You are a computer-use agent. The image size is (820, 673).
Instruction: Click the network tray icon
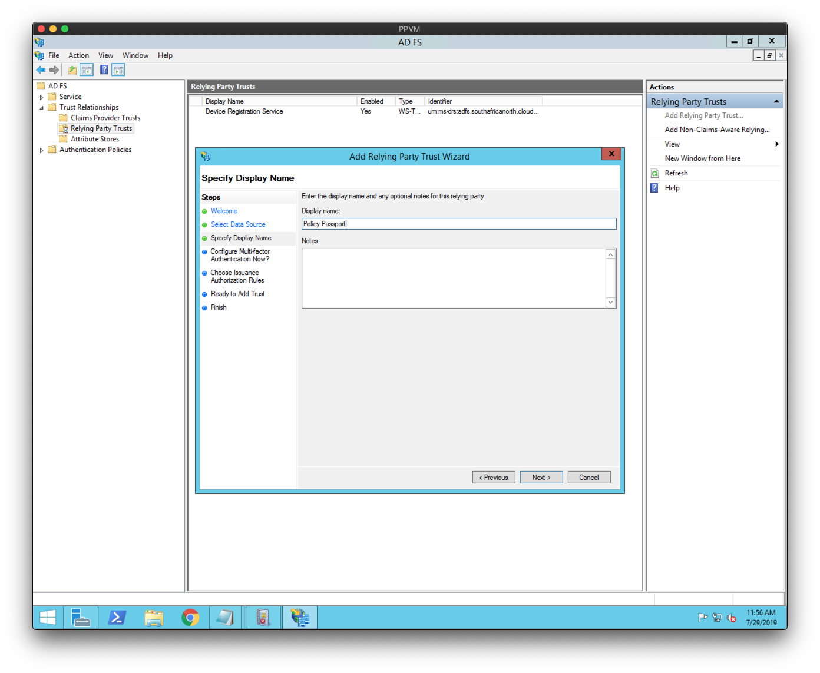(717, 618)
